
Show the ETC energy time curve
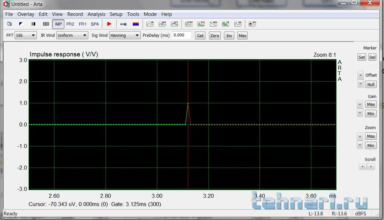coord(201,24)
